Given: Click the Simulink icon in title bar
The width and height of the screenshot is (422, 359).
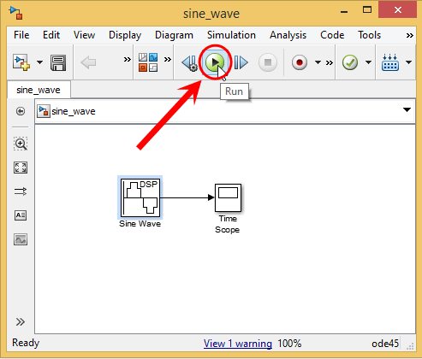Looking at the screenshot, I should pyautogui.click(x=15, y=13).
